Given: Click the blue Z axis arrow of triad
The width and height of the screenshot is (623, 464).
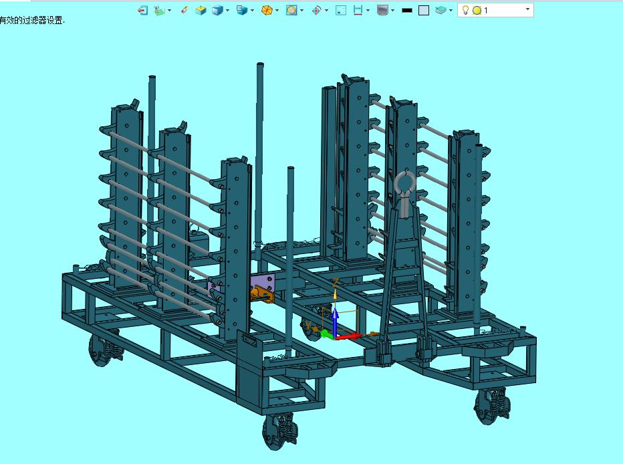Looking at the screenshot, I should click(x=336, y=324).
